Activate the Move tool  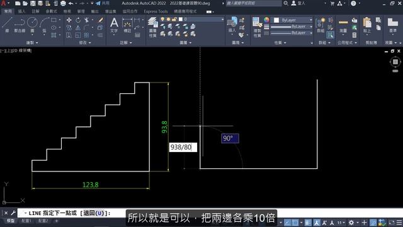tap(69, 20)
